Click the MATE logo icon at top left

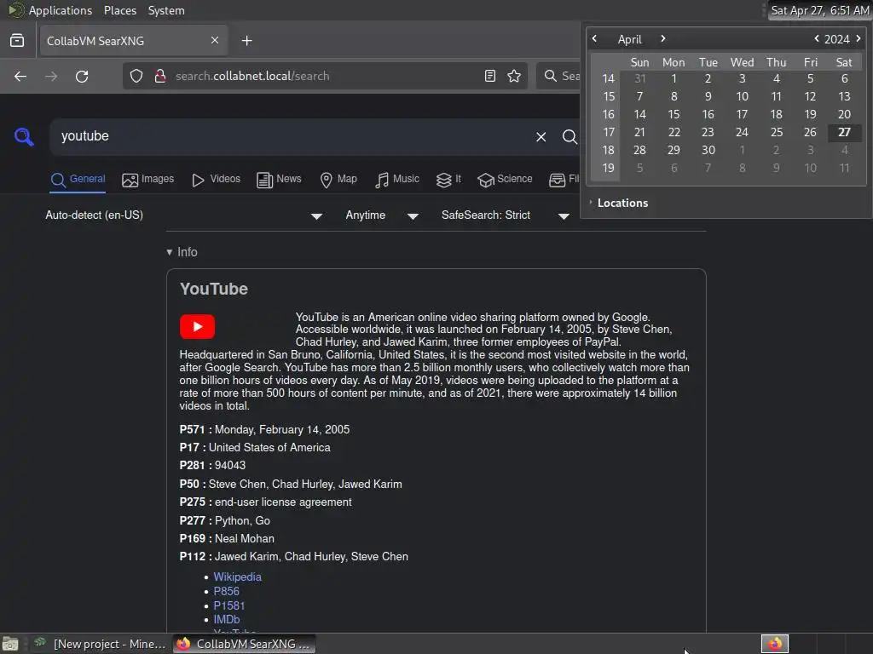(x=15, y=10)
